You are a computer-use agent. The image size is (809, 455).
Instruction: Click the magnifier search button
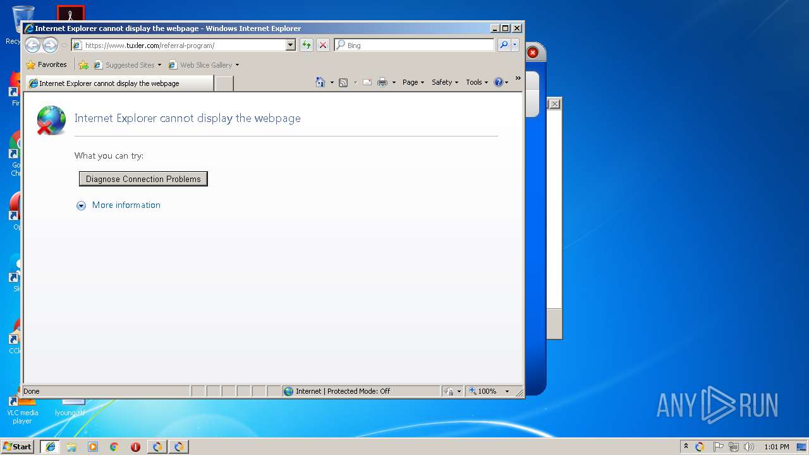click(x=504, y=45)
